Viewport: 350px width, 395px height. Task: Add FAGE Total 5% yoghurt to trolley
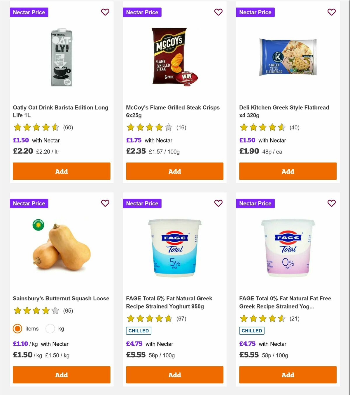click(174, 375)
